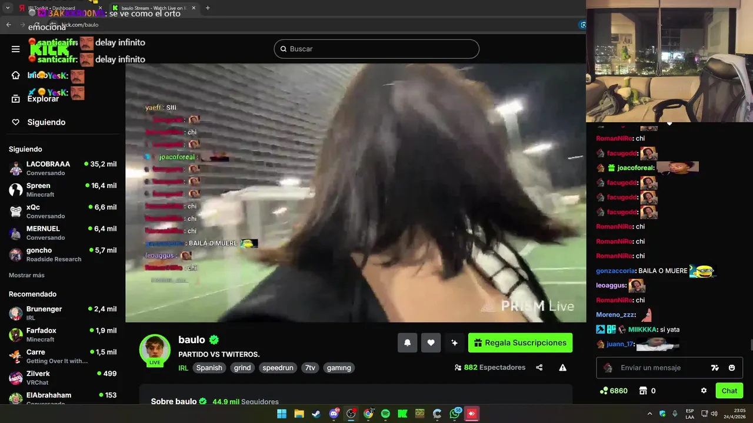Open the emoji picker in chat input
Screen dimensions: 753x423
pyautogui.click(x=732, y=368)
